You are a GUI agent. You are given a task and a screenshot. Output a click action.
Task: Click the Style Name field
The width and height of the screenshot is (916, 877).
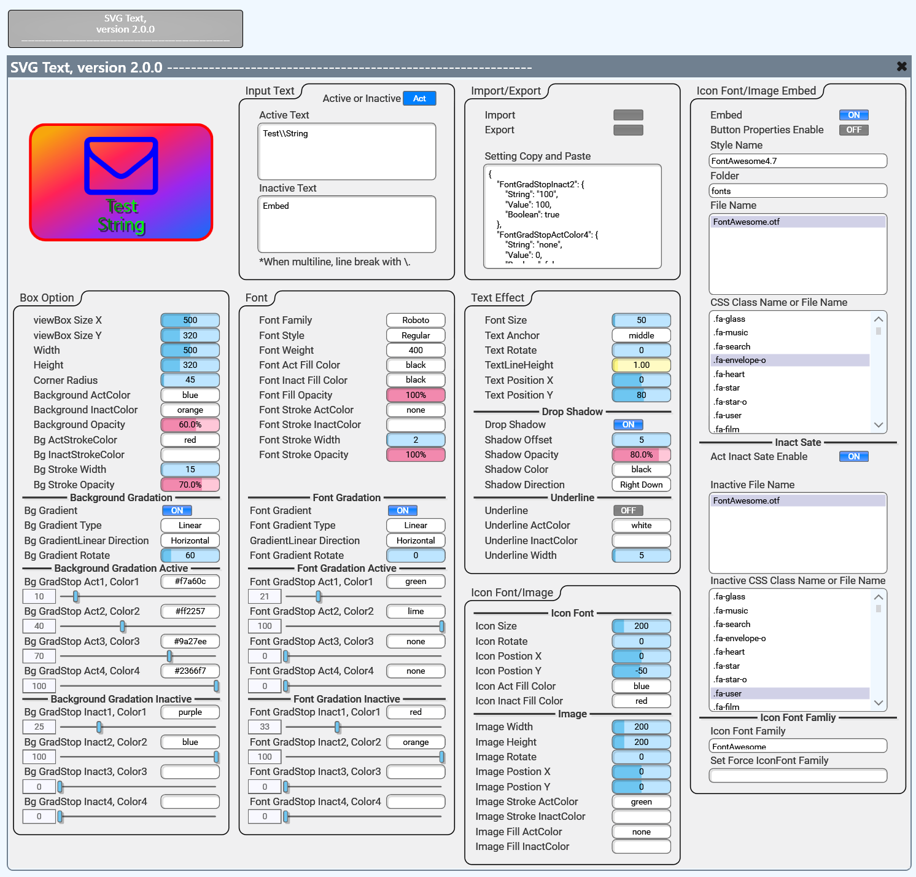pos(798,161)
